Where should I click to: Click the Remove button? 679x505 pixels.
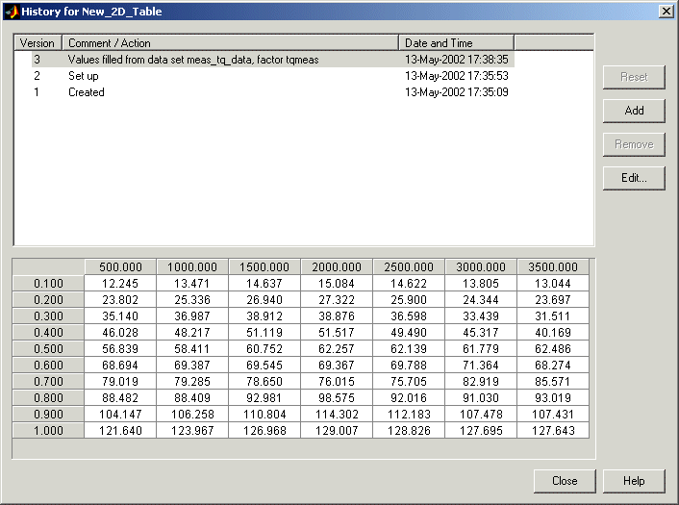[634, 144]
